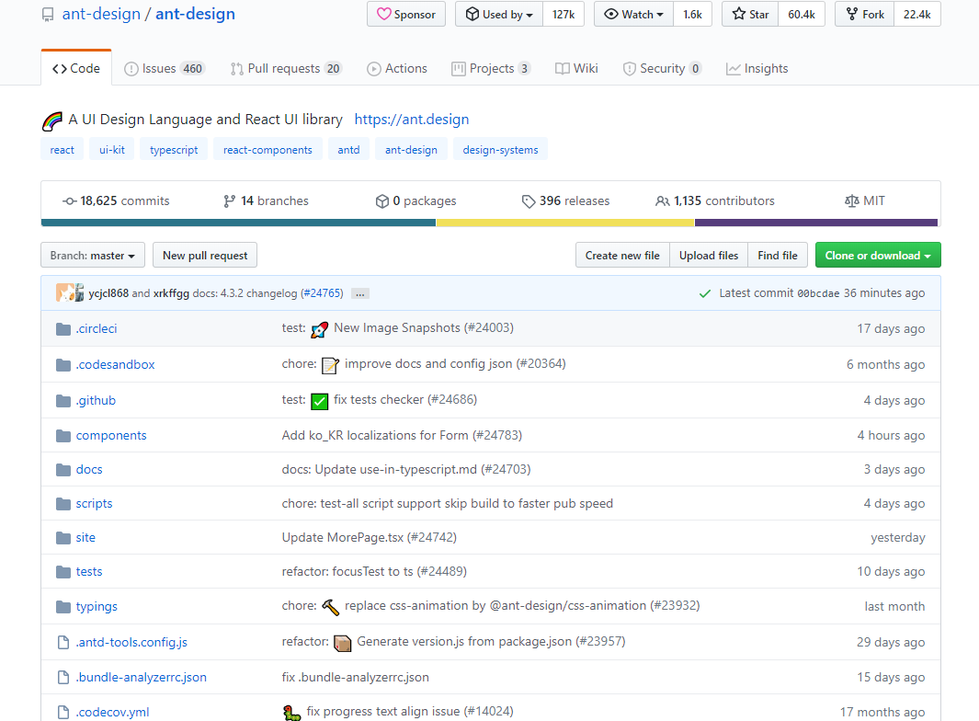Click the Find file button

pyautogui.click(x=778, y=256)
